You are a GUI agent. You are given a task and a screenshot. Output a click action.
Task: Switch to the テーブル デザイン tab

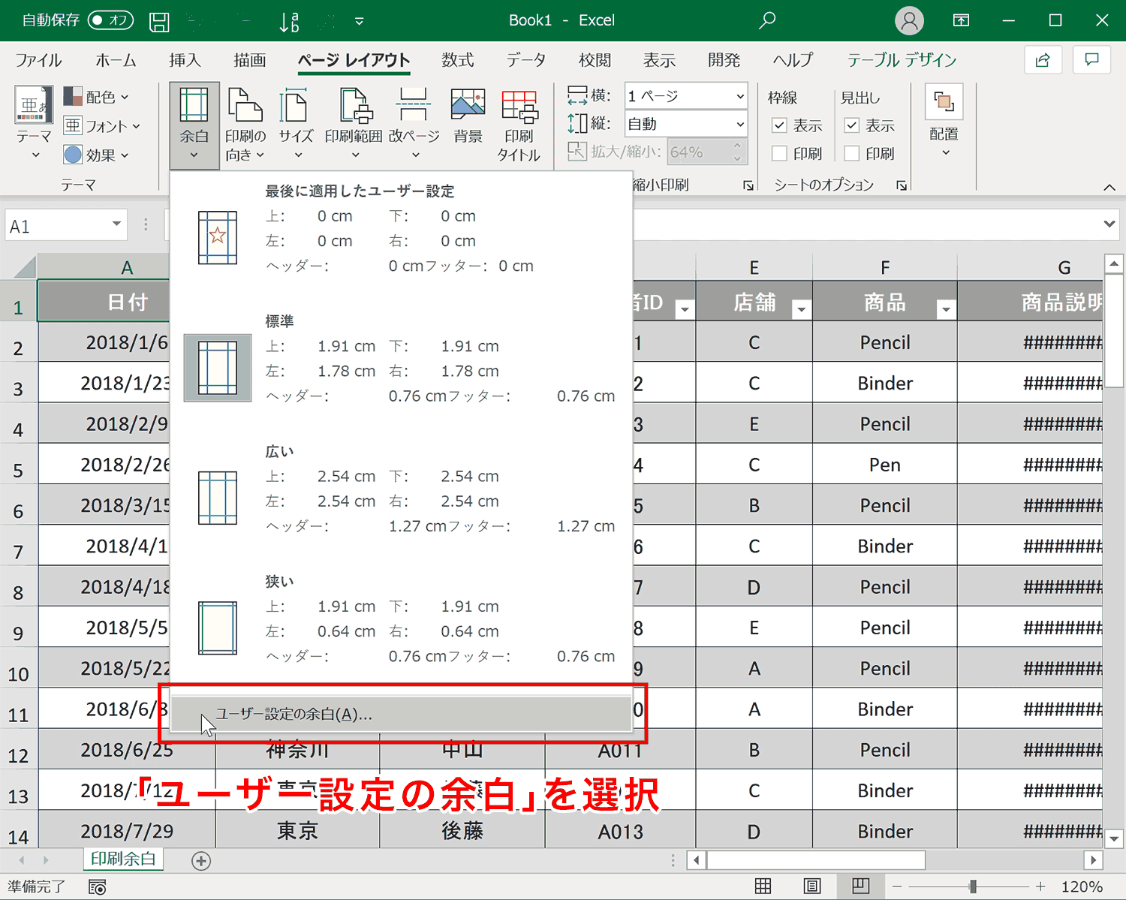pyautogui.click(x=902, y=60)
